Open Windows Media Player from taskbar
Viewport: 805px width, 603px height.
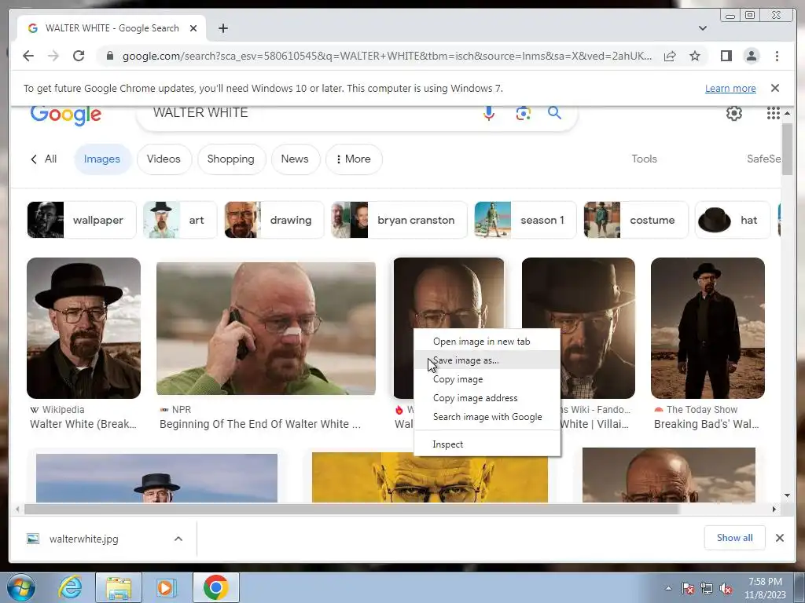click(166, 587)
